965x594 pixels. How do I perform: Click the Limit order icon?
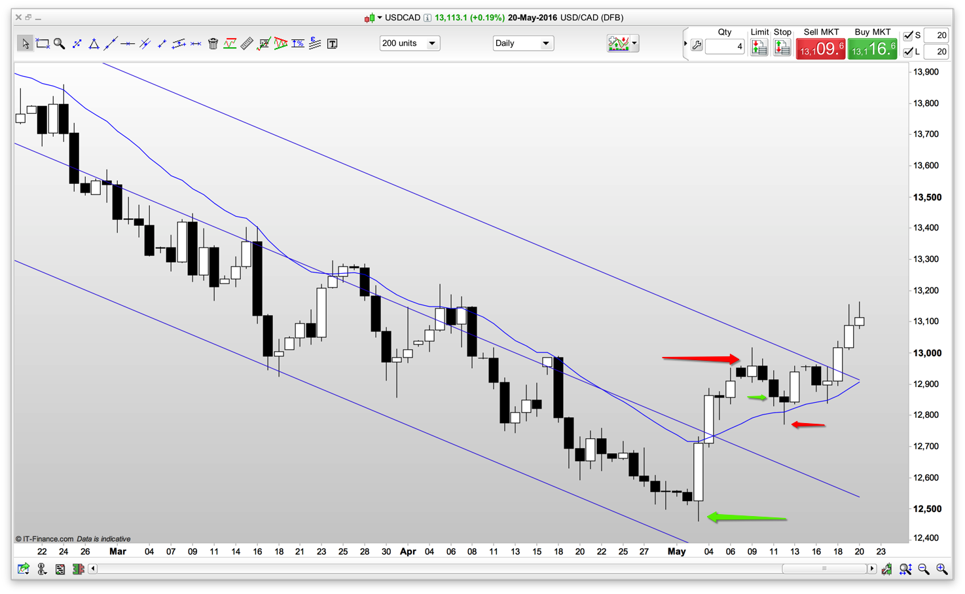pos(759,47)
